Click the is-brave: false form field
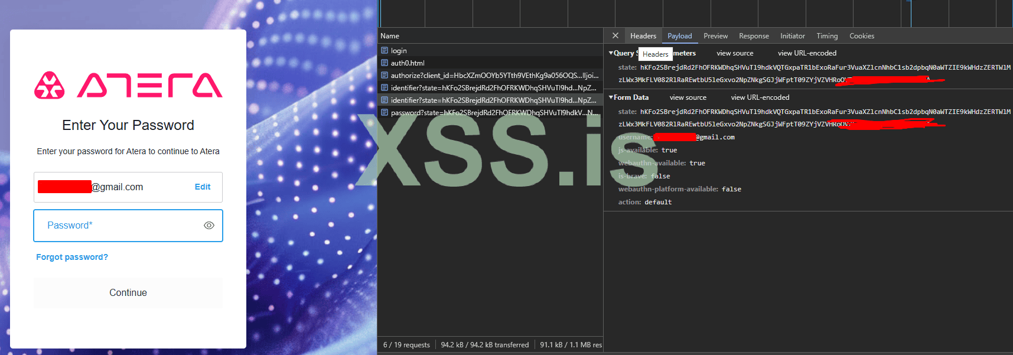The image size is (1013, 355). (644, 176)
